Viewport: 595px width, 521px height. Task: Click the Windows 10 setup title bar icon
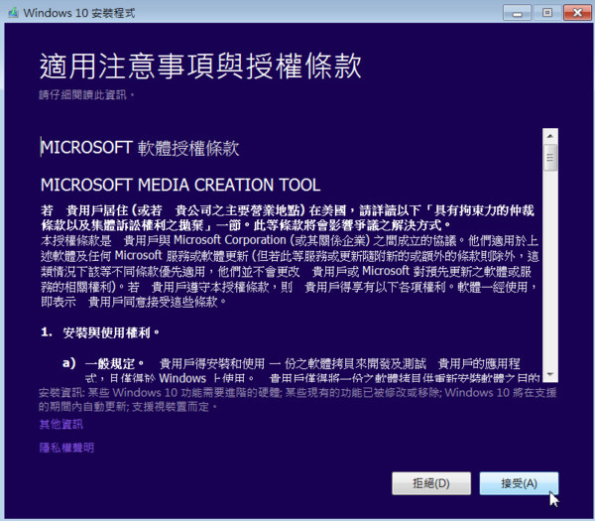[12, 12]
